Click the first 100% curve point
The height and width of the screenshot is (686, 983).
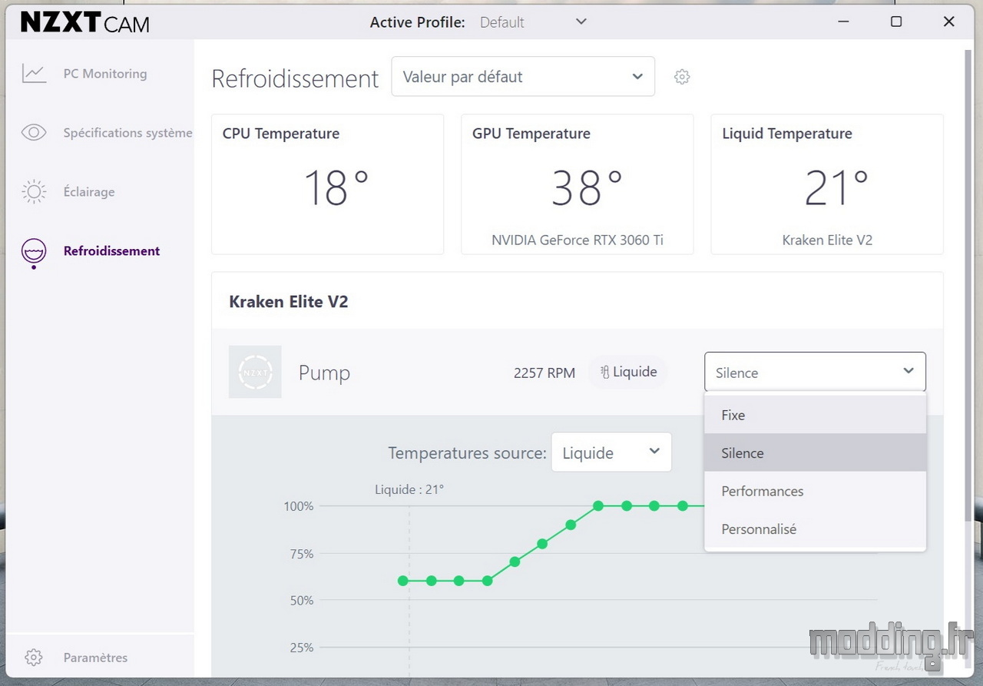[x=598, y=505]
